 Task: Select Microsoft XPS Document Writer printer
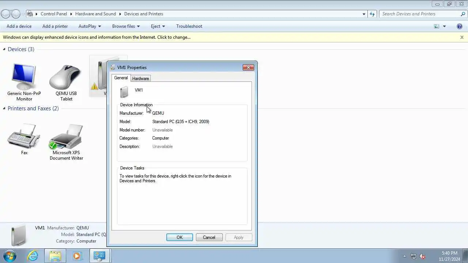(x=66, y=142)
